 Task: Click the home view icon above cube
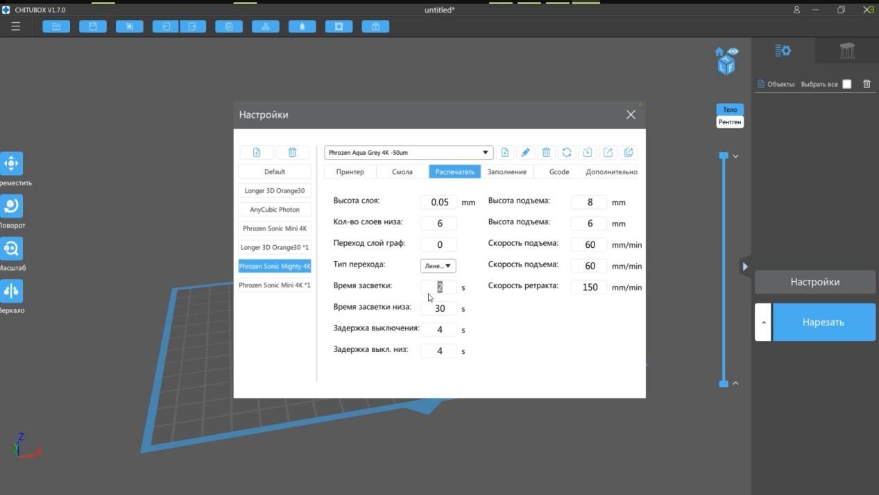click(719, 52)
